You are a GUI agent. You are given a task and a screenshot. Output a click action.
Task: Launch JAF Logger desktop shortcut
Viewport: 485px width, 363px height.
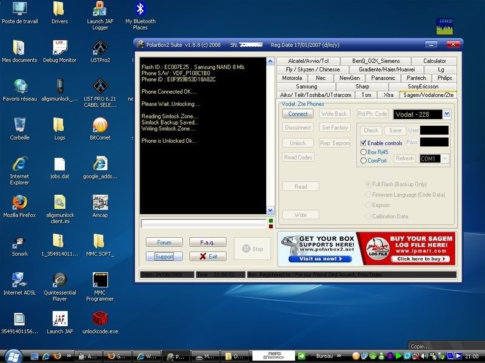click(x=100, y=15)
